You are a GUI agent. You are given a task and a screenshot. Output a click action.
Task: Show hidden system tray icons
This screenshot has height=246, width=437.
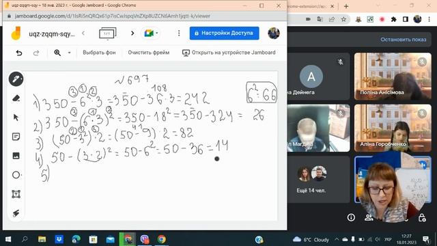(337, 239)
